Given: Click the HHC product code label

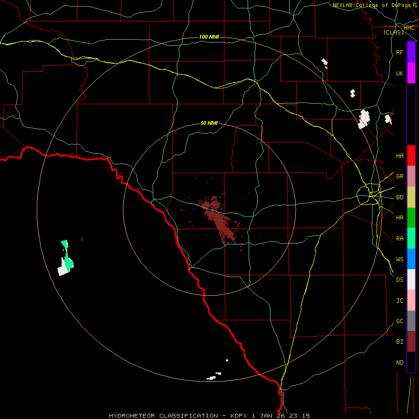Looking at the screenshot, I should [x=409, y=28].
